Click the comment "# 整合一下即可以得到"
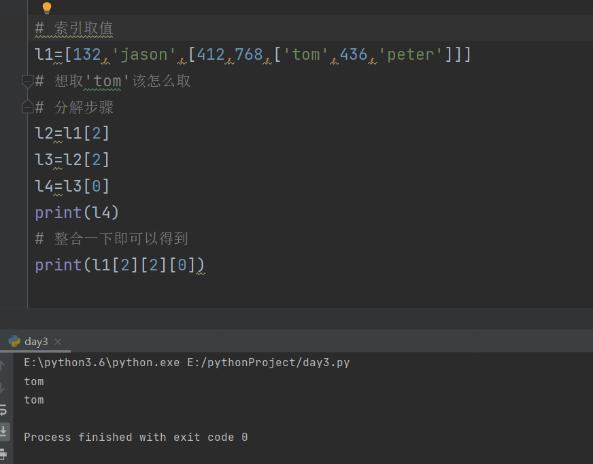 [x=112, y=239]
